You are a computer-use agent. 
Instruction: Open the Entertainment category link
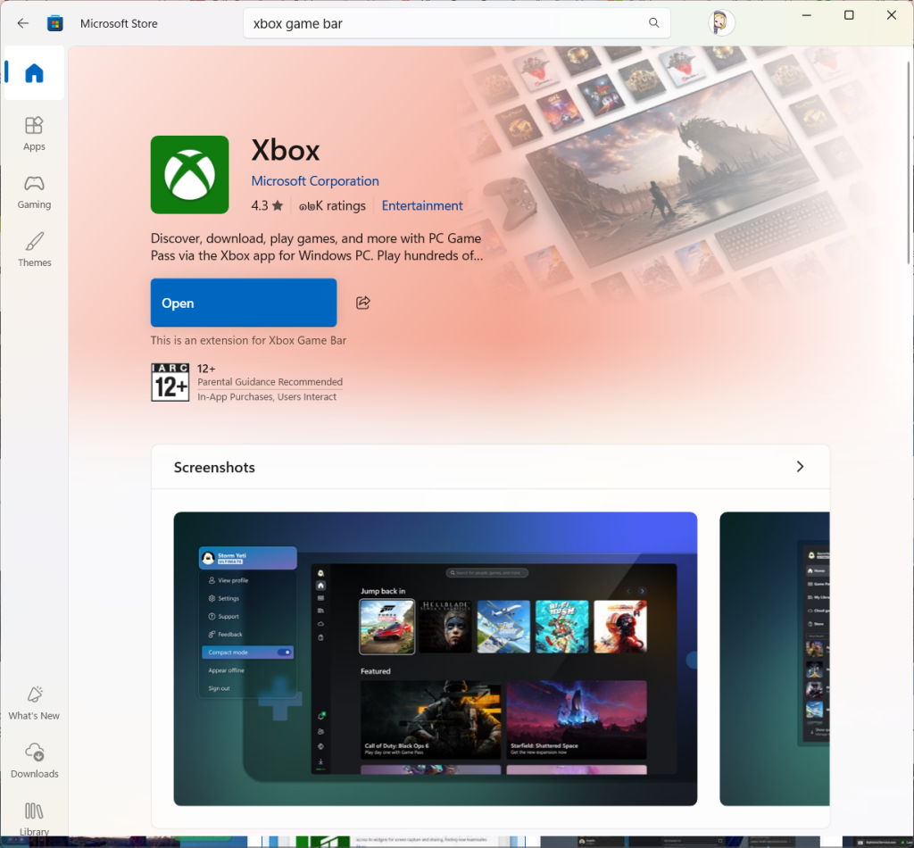422,205
